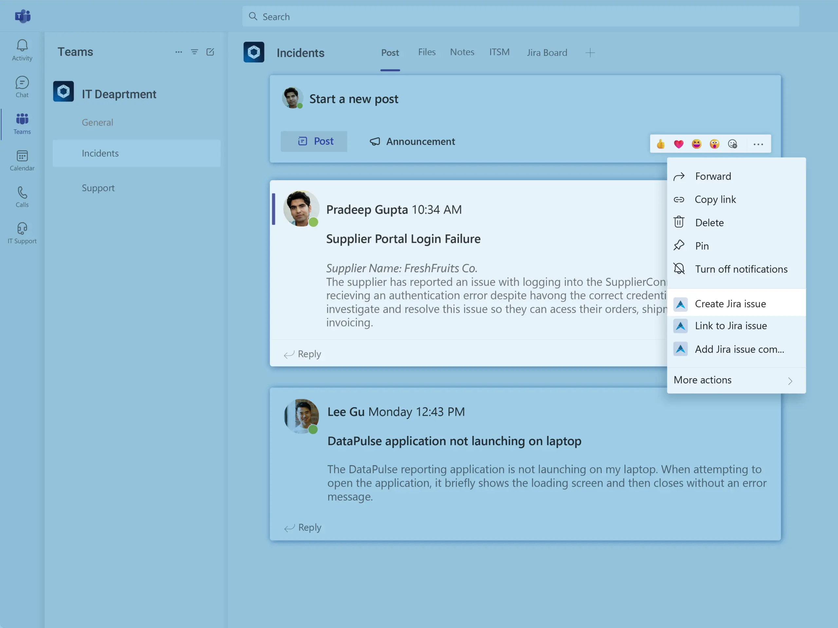The image size is (838, 628).
Task: Open the Notes tab
Action: (x=462, y=52)
